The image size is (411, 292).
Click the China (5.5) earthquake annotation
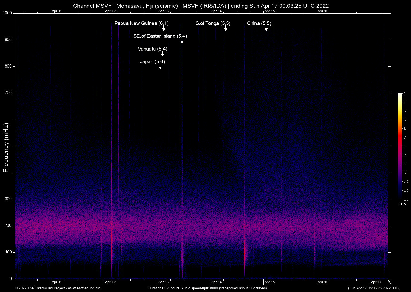tap(259, 23)
